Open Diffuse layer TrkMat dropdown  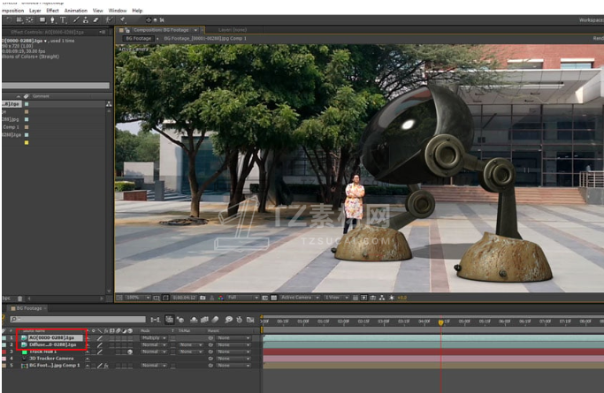(x=191, y=345)
